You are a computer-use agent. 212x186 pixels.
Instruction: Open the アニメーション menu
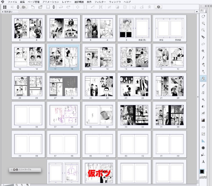click(51, 2)
